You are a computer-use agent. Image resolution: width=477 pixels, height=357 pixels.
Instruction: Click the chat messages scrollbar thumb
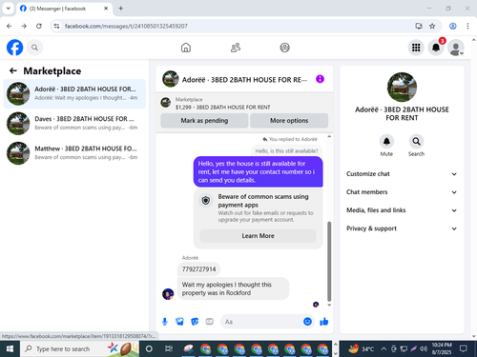329,261
